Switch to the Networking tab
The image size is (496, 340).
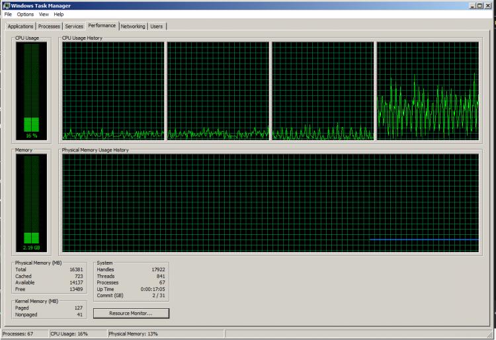tap(133, 26)
